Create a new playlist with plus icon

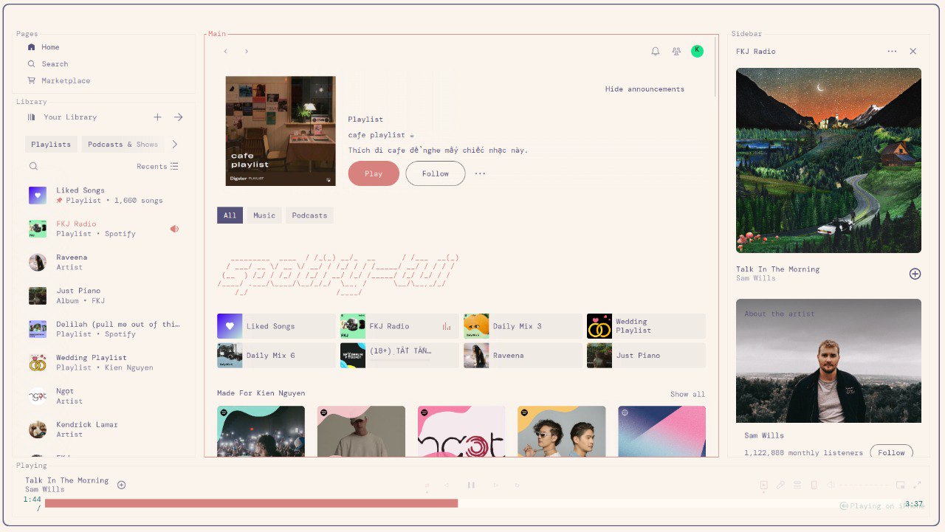(x=157, y=117)
